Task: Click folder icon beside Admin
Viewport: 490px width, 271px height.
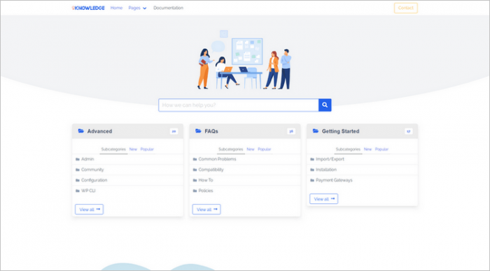Action: tap(78, 159)
